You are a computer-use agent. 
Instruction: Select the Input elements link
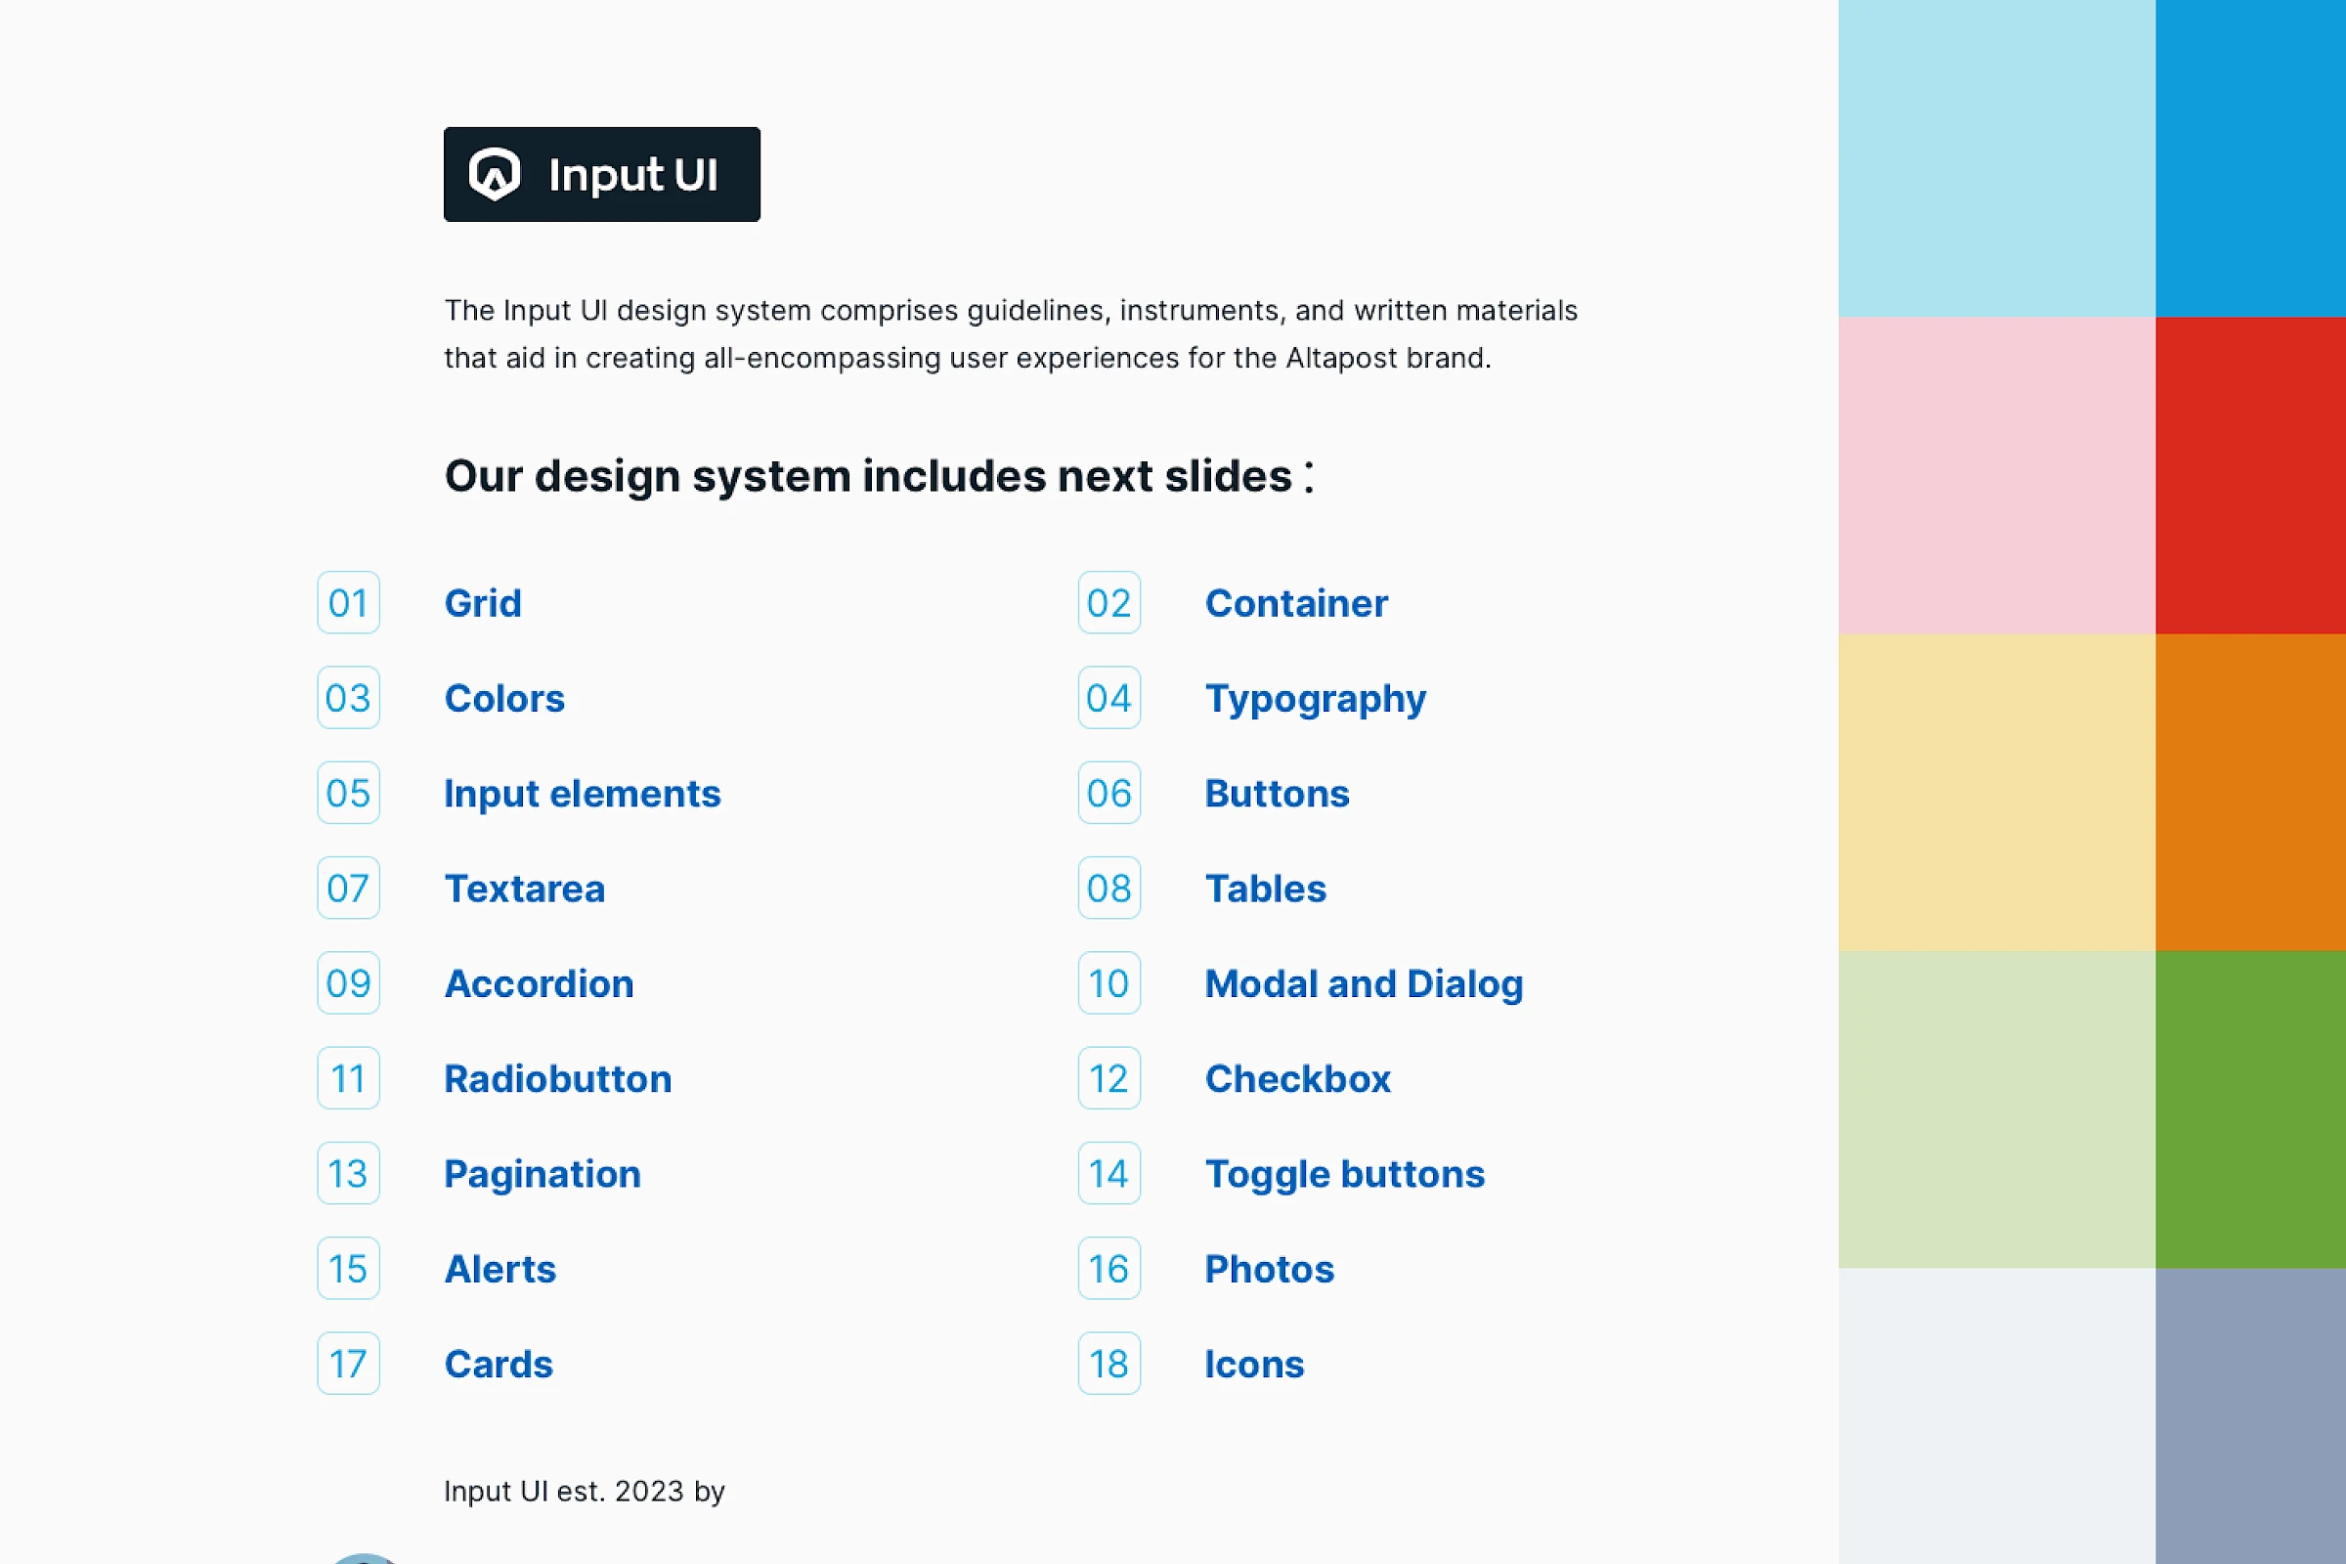(x=583, y=793)
